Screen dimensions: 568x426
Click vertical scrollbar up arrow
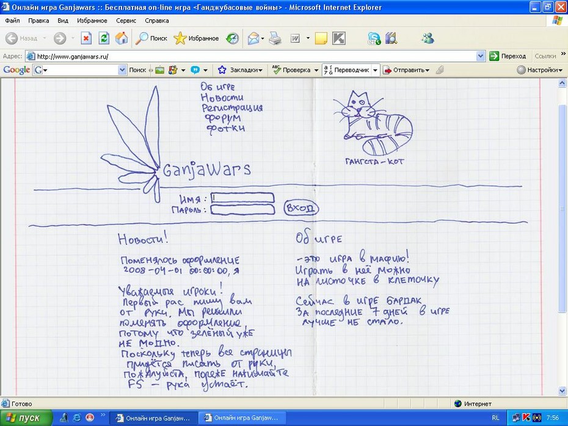(x=563, y=83)
